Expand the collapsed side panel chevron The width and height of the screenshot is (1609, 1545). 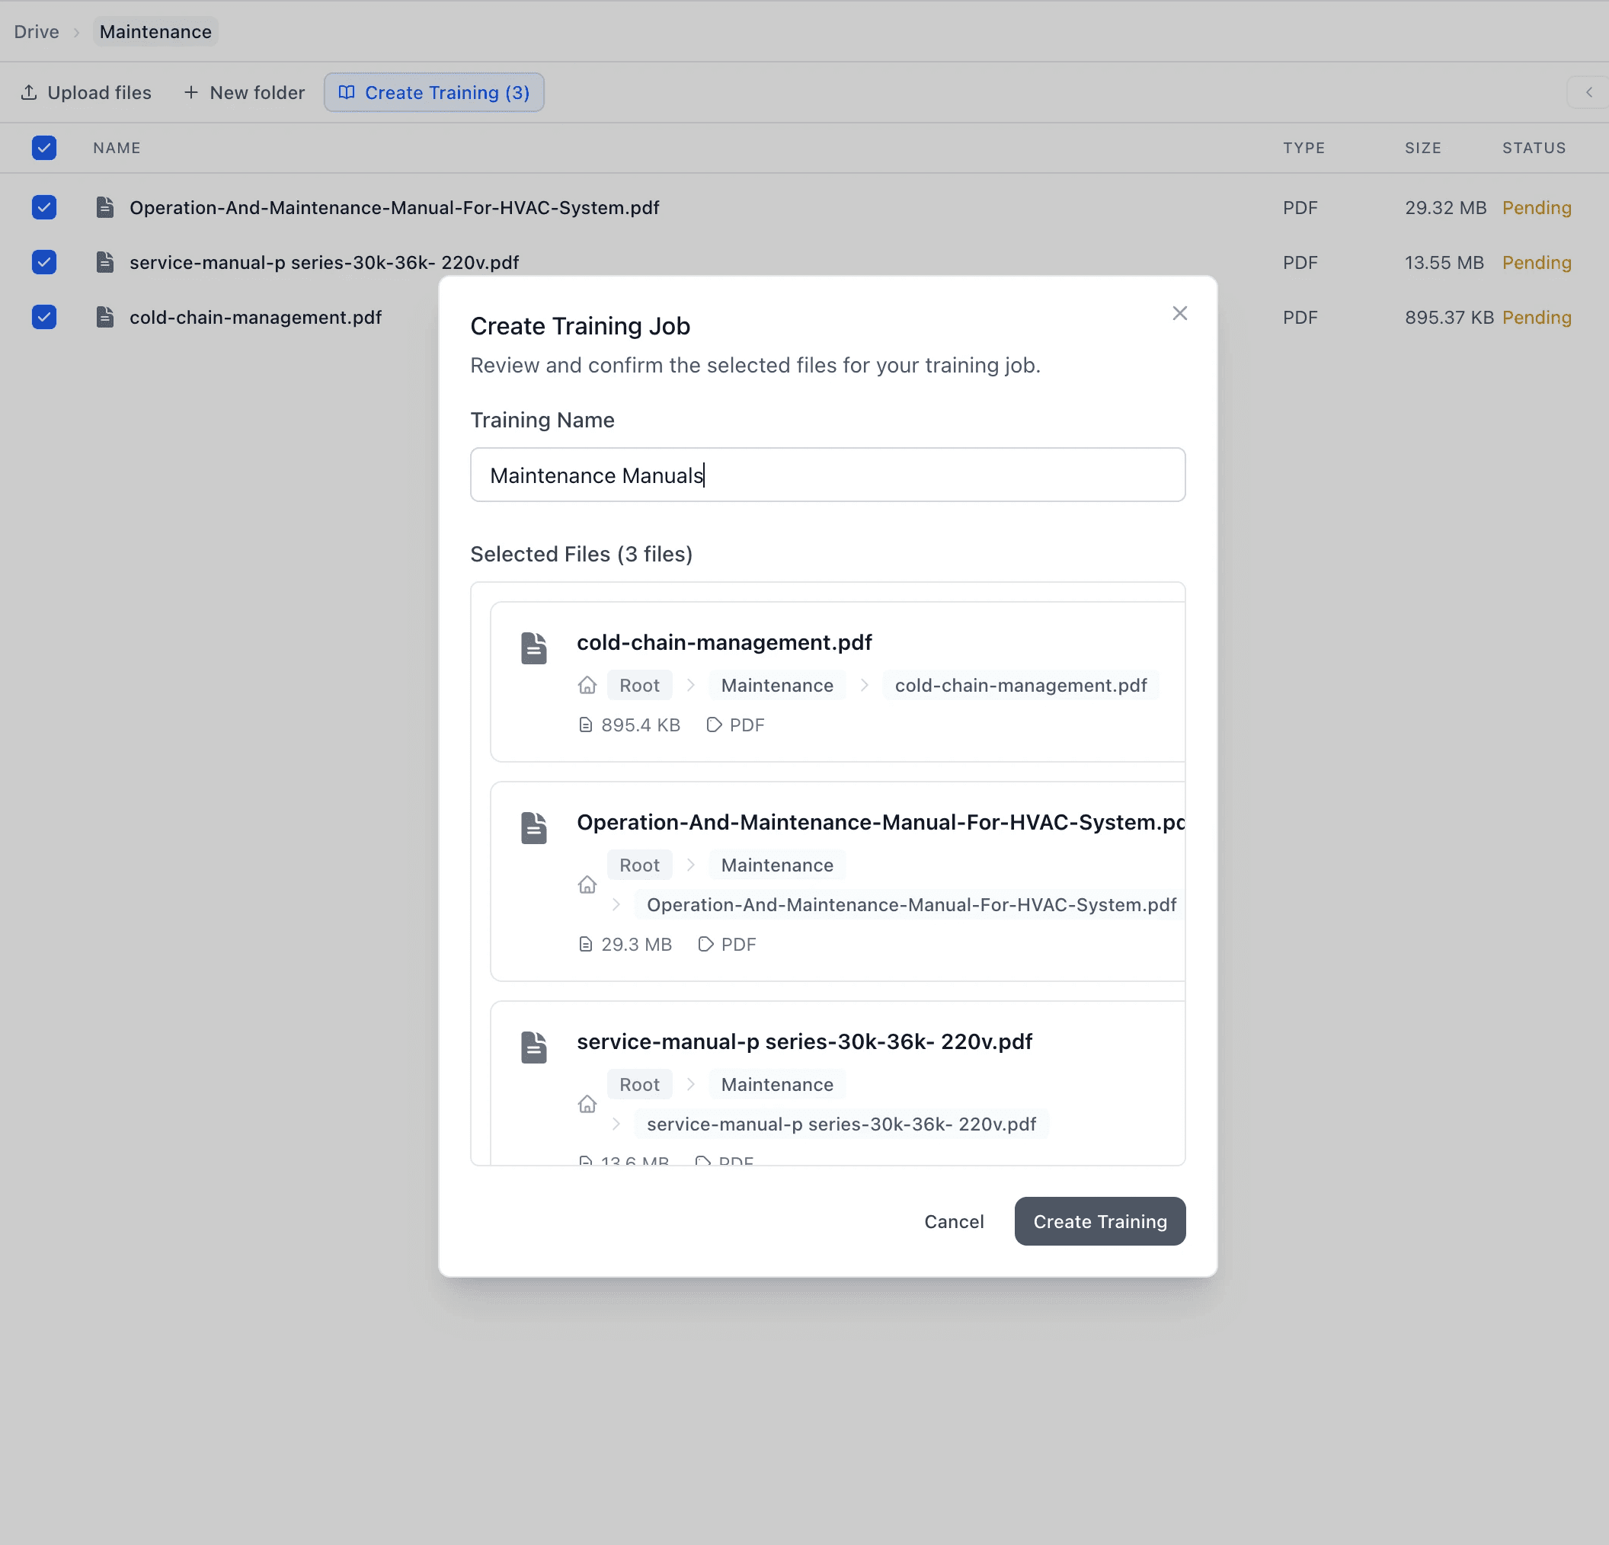point(1588,92)
